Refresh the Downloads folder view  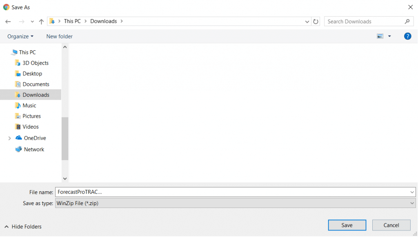(316, 21)
